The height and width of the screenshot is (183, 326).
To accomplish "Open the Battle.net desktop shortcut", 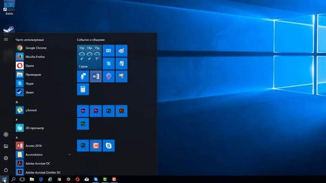I will coord(9,8).
